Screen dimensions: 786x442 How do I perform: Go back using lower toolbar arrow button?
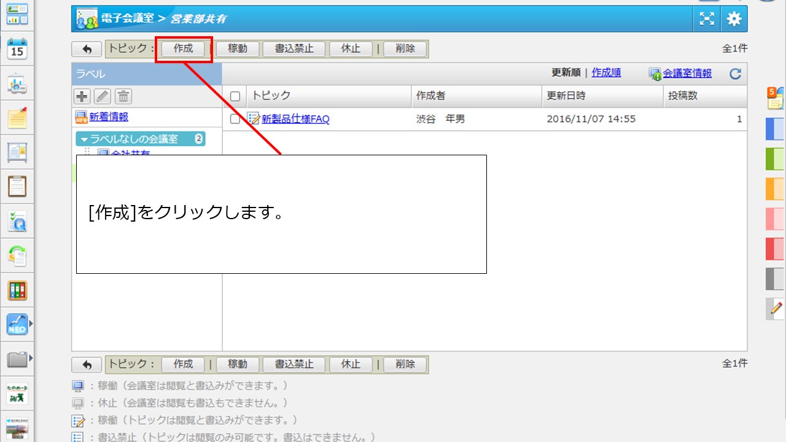point(87,365)
